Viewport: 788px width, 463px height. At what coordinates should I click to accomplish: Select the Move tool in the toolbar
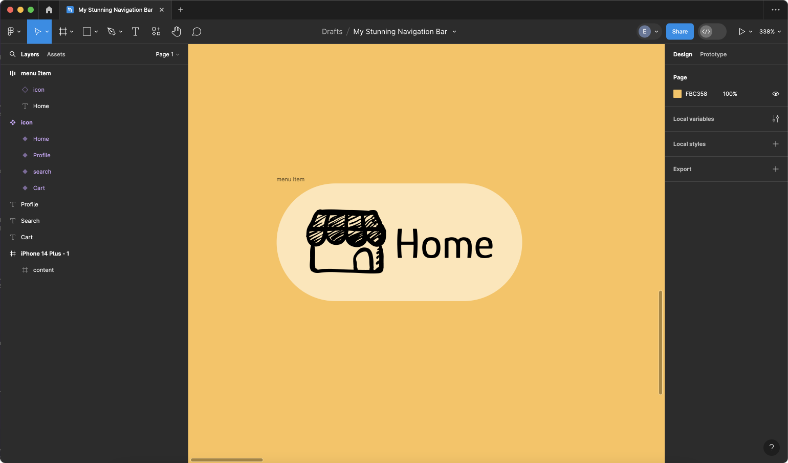click(x=37, y=32)
